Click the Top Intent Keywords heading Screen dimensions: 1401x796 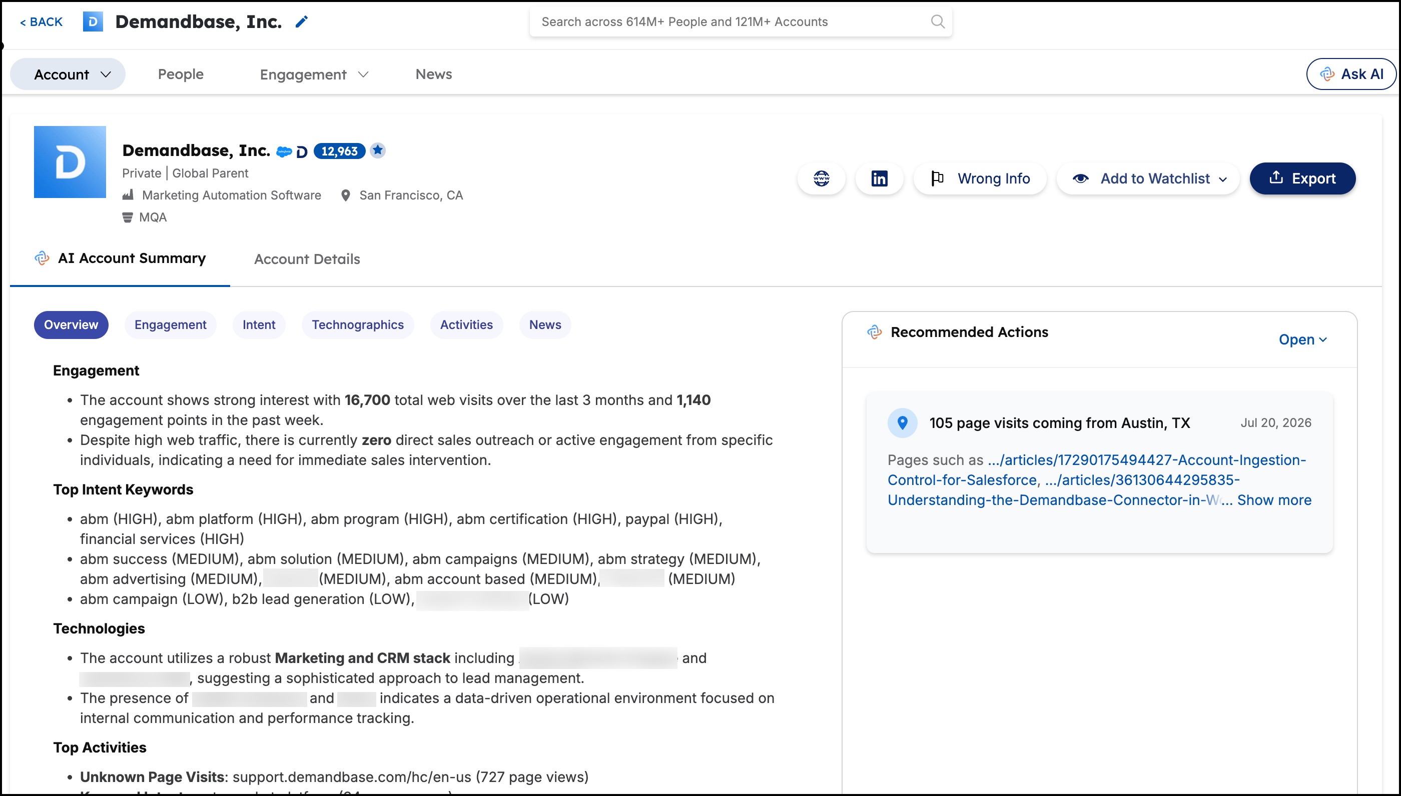click(x=123, y=489)
